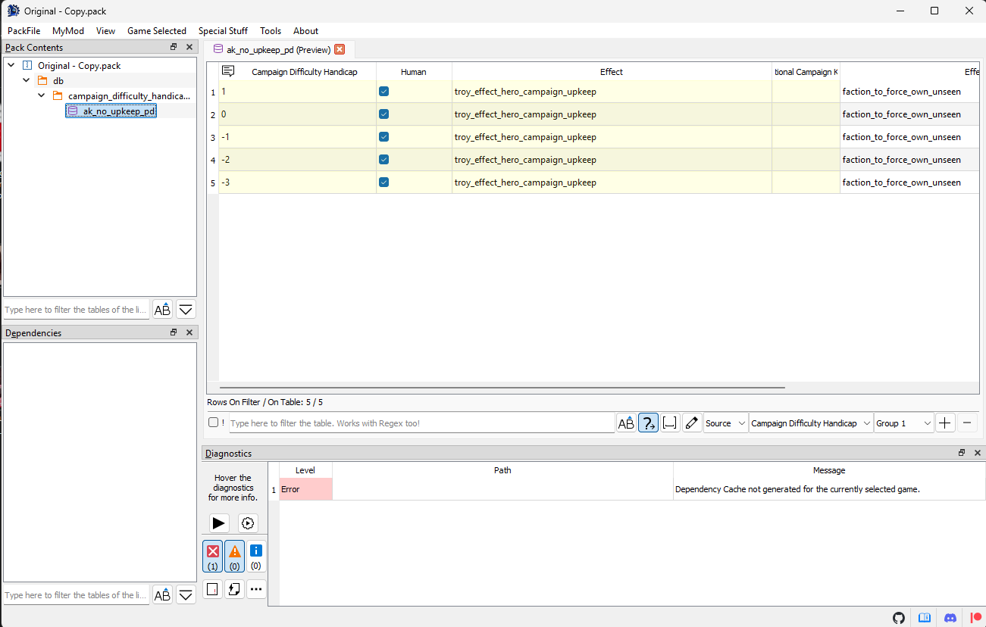Open the Source dropdown
This screenshot has height=627, width=986.
[x=725, y=423]
